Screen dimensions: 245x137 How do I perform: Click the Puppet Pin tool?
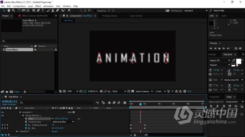point(69,11)
